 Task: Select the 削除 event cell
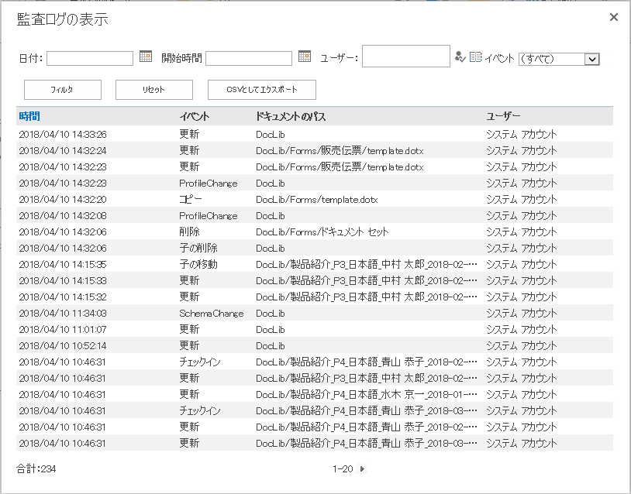coord(190,232)
